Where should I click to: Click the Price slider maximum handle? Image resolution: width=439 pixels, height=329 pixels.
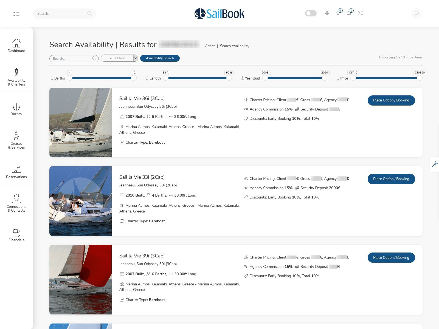tap(420, 78)
